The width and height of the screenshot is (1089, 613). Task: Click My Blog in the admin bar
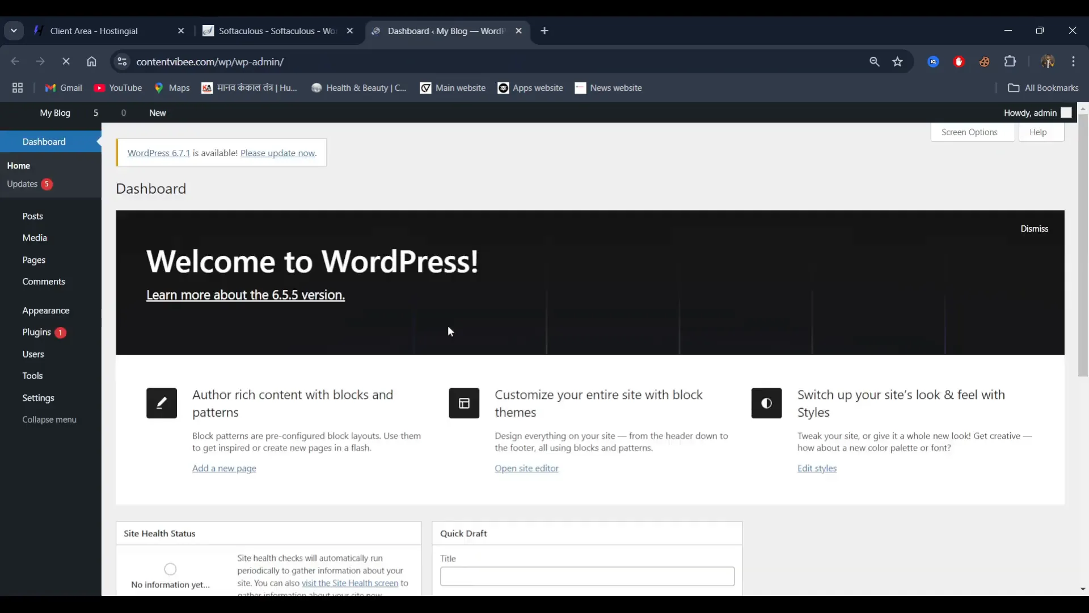click(x=55, y=113)
